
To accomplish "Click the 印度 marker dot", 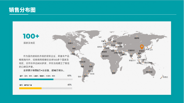I will (x=131, y=54).
